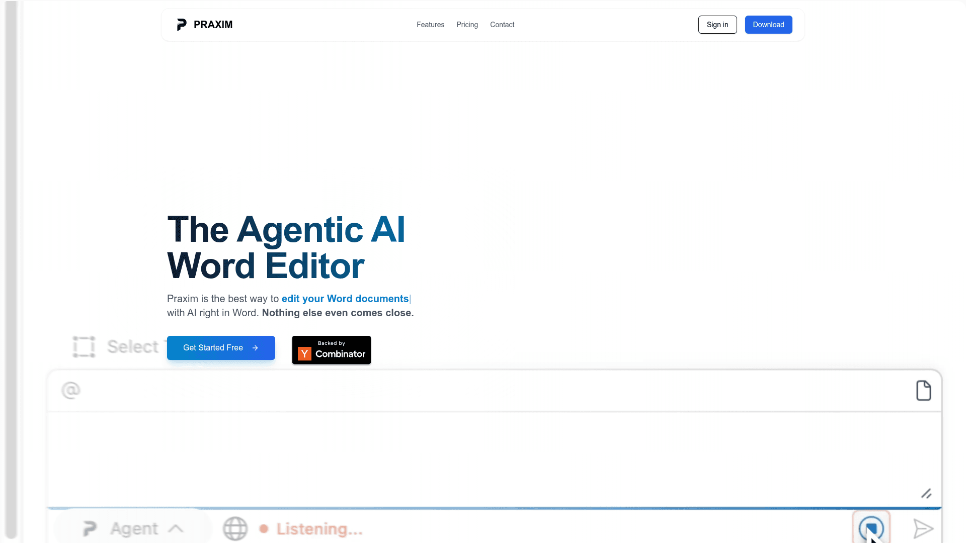Click the send paper-plane icon
Screen dimensions: 966x543
923,528
